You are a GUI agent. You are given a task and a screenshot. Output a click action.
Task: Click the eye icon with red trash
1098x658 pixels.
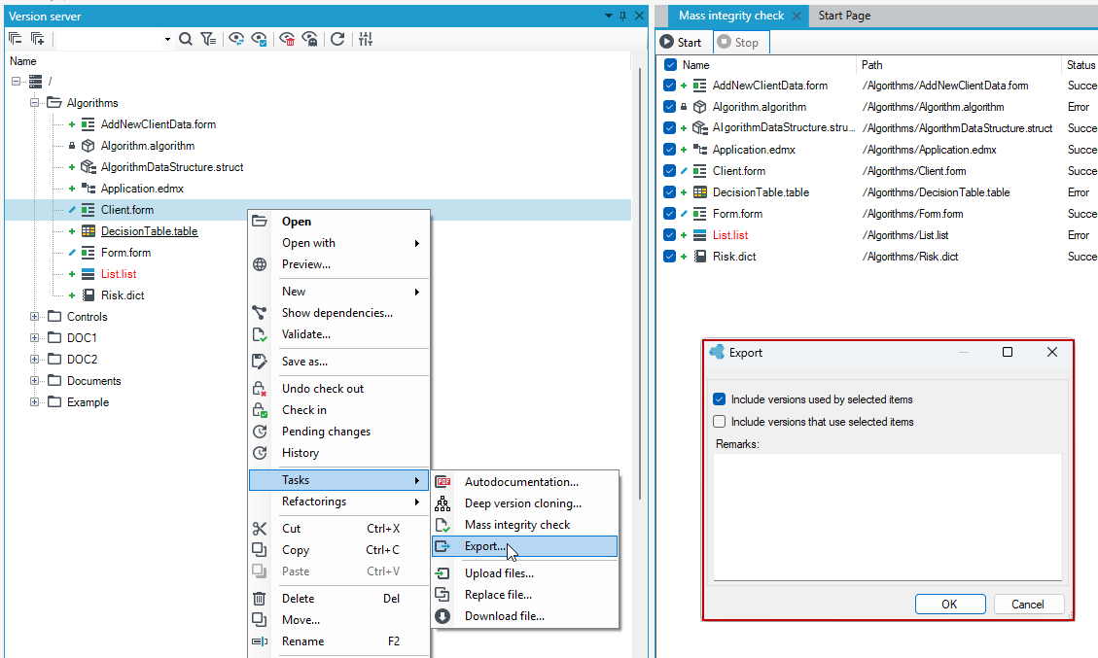pos(287,39)
